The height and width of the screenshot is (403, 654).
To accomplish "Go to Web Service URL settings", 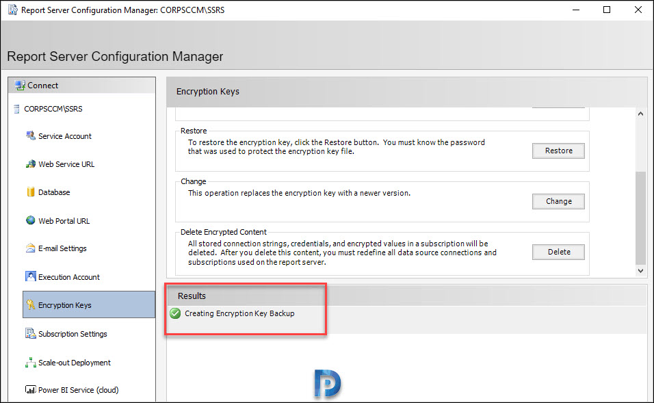I will pos(66,164).
